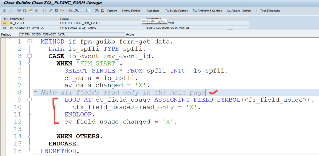Click the CASE io_event->mv_event_id line
This screenshot has height=156, width=319.
[101, 56]
